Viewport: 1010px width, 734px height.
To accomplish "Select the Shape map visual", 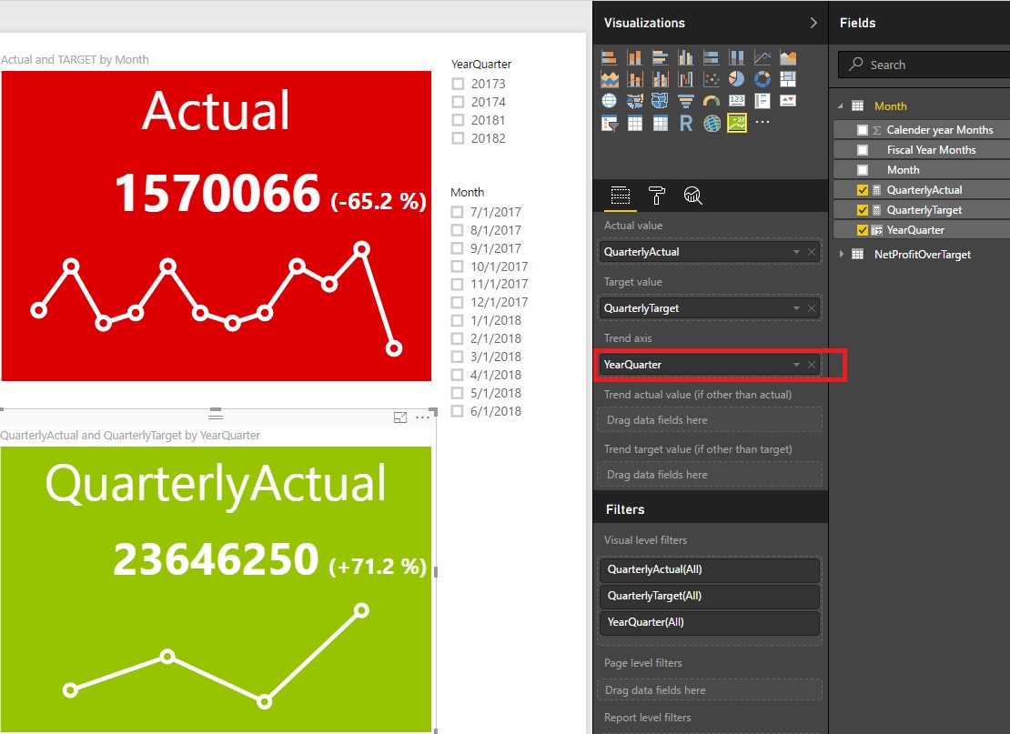I will [661, 100].
